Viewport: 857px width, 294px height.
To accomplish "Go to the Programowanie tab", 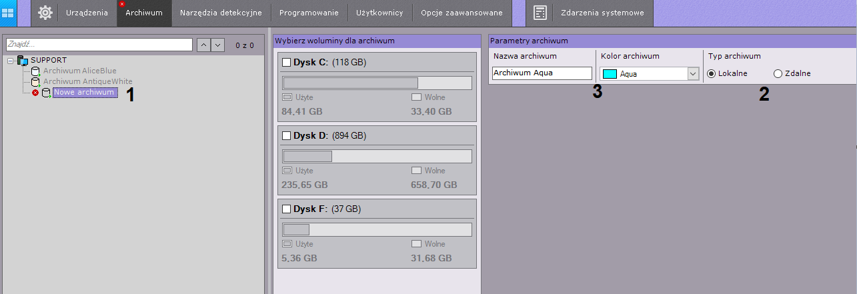I will click(x=309, y=13).
